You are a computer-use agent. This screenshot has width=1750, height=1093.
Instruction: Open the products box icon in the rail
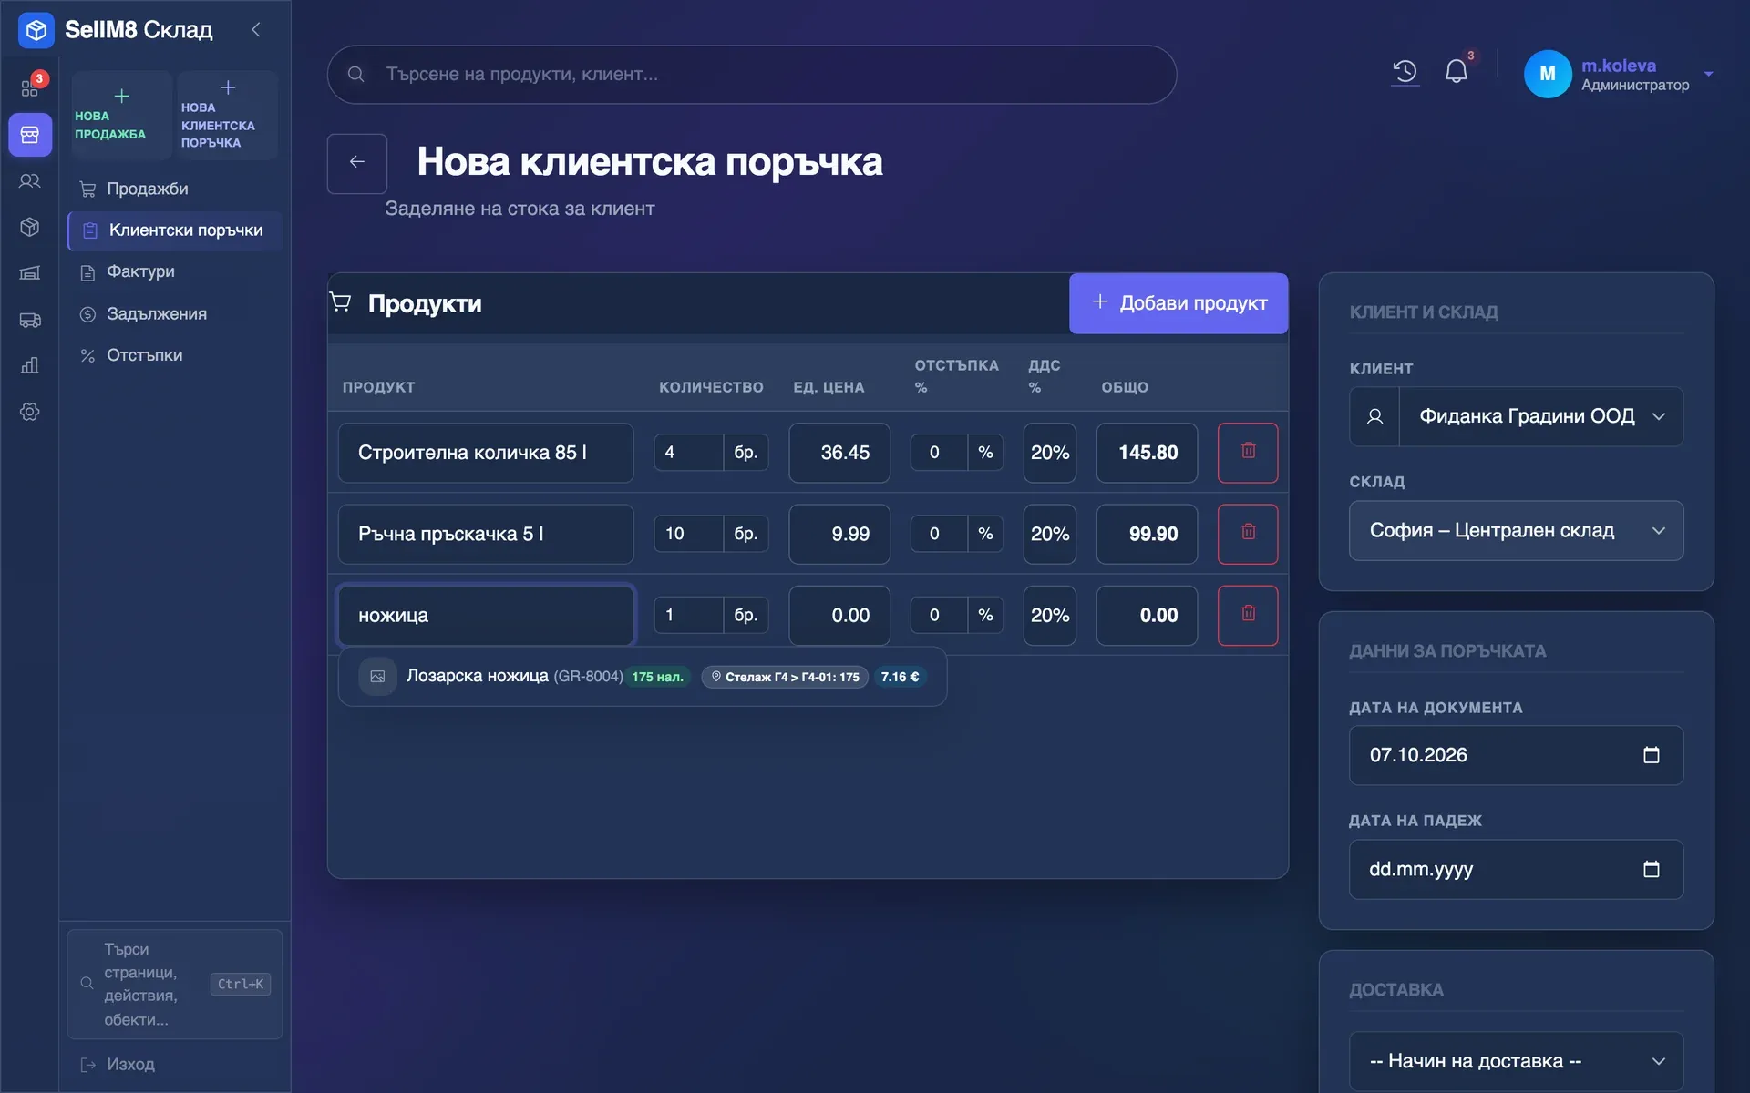(30, 227)
